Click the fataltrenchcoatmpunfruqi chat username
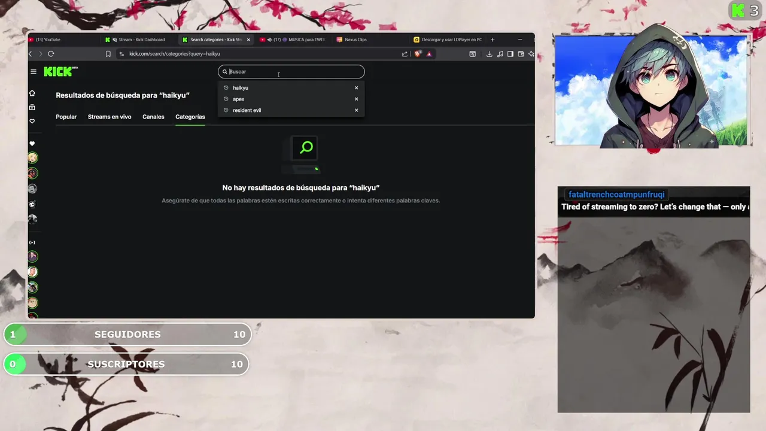The height and width of the screenshot is (431, 766). click(x=616, y=195)
